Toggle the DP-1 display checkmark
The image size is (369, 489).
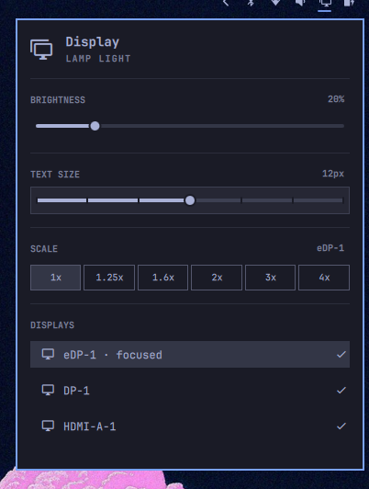(x=341, y=390)
